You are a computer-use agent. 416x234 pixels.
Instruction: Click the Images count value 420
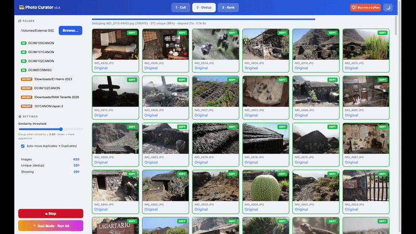tap(76, 160)
